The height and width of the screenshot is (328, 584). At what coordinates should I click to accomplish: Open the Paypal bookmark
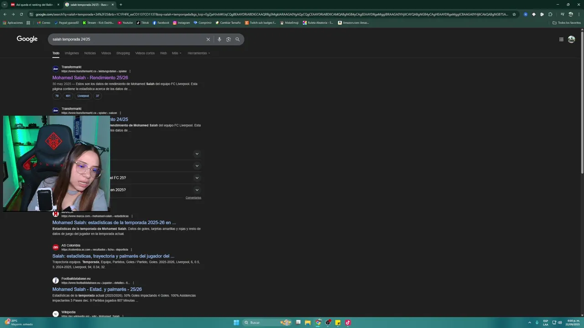pyautogui.click(x=67, y=23)
